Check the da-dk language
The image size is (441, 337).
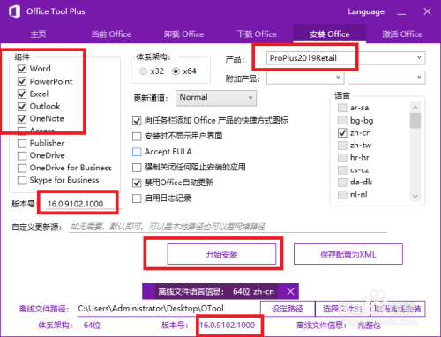(342, 183)
